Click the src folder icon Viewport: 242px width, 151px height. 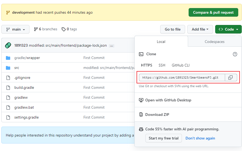click(8, 68)
